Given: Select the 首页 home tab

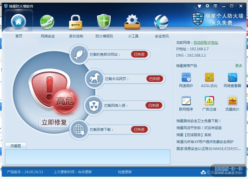Looking at the screenshot, I should (19, 24).
